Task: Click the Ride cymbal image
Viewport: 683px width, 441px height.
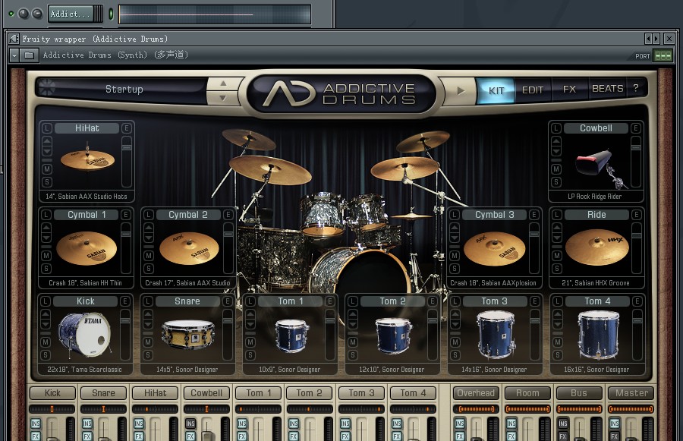Action: tap(597, 247)
